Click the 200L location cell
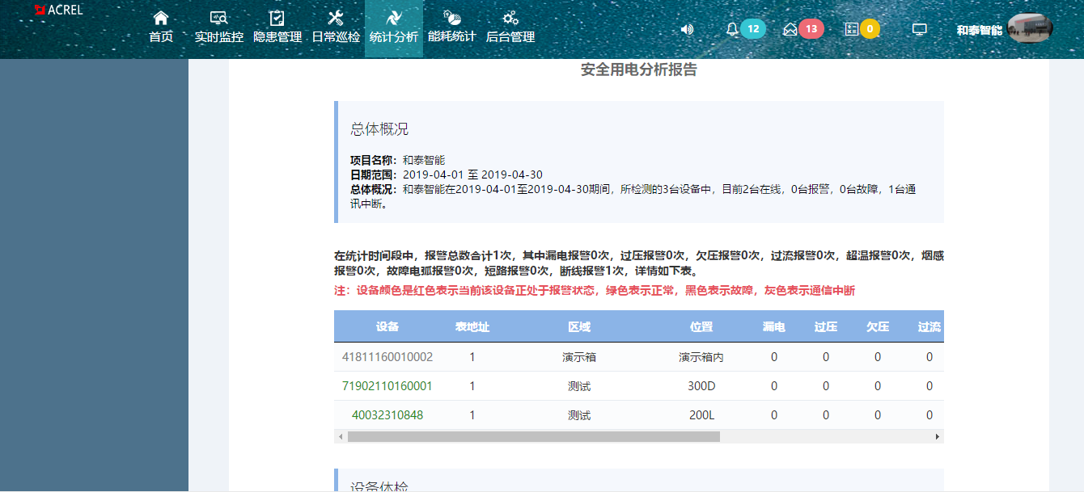The height and width of the screenshot is (492, 1084). [x=701, y=415]
